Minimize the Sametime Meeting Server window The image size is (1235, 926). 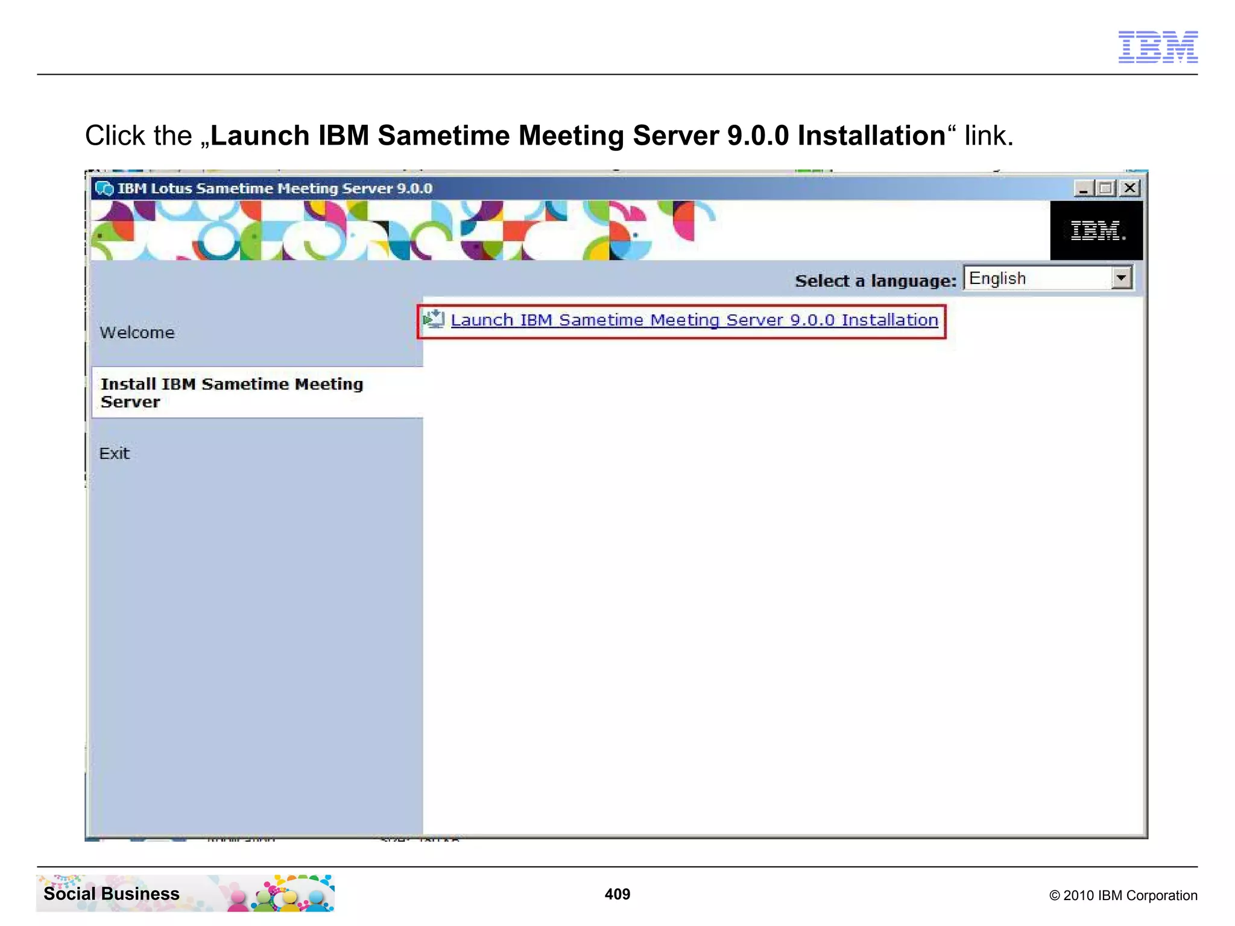(x=1084, y=189)
